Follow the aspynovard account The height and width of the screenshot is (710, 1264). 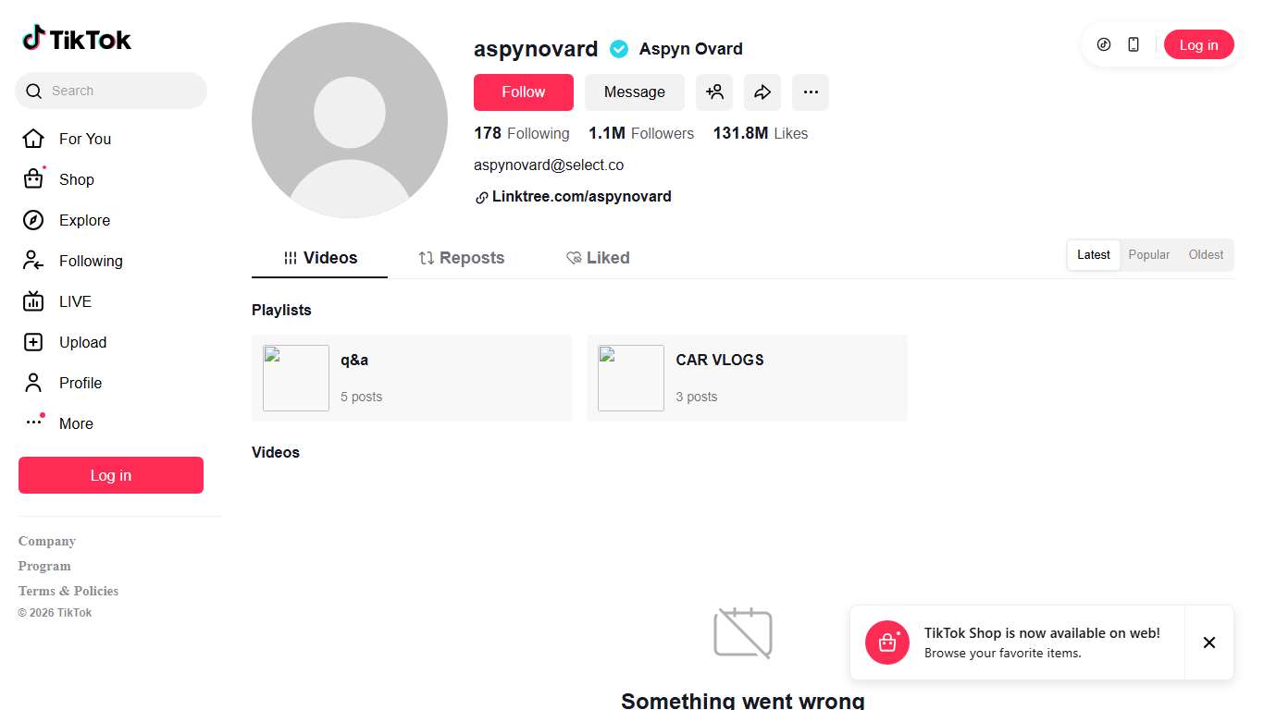click(523, 92)
